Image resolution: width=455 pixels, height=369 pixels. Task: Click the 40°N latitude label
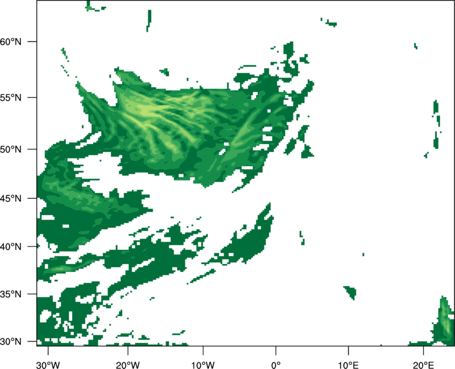click(x=11, y=247)
